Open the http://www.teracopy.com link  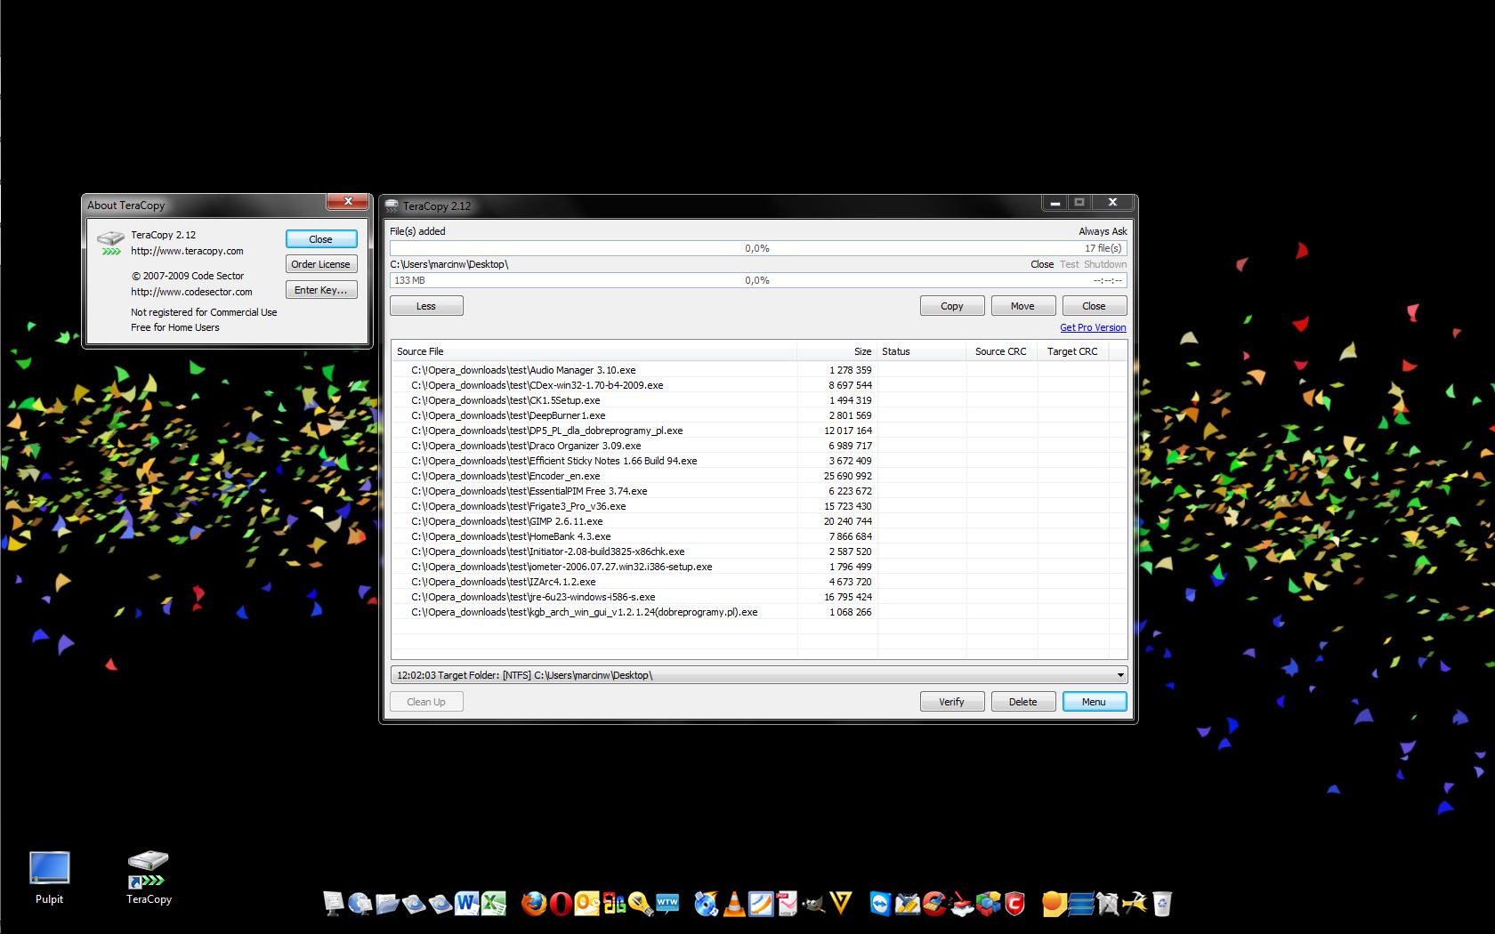(x=187, y=251)
